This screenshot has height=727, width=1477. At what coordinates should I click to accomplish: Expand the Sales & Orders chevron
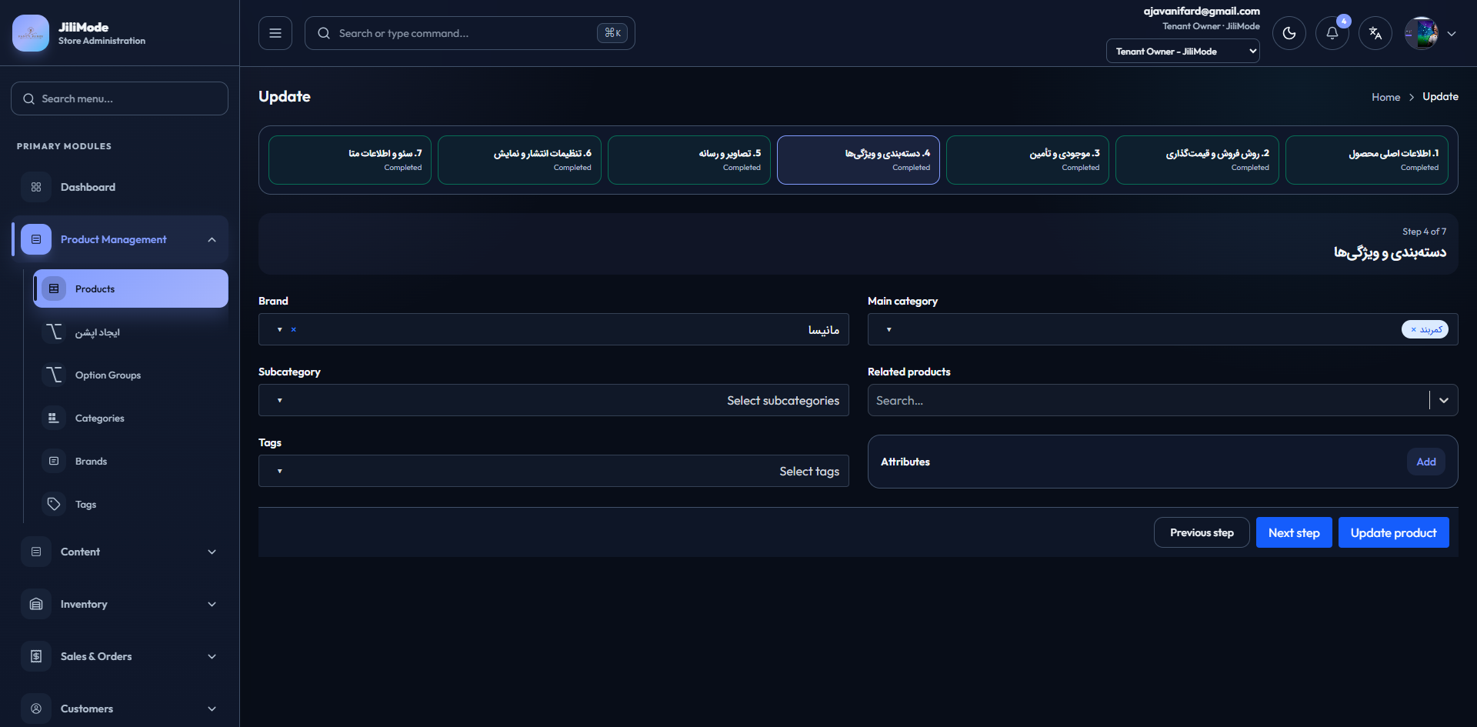point(212,656)
